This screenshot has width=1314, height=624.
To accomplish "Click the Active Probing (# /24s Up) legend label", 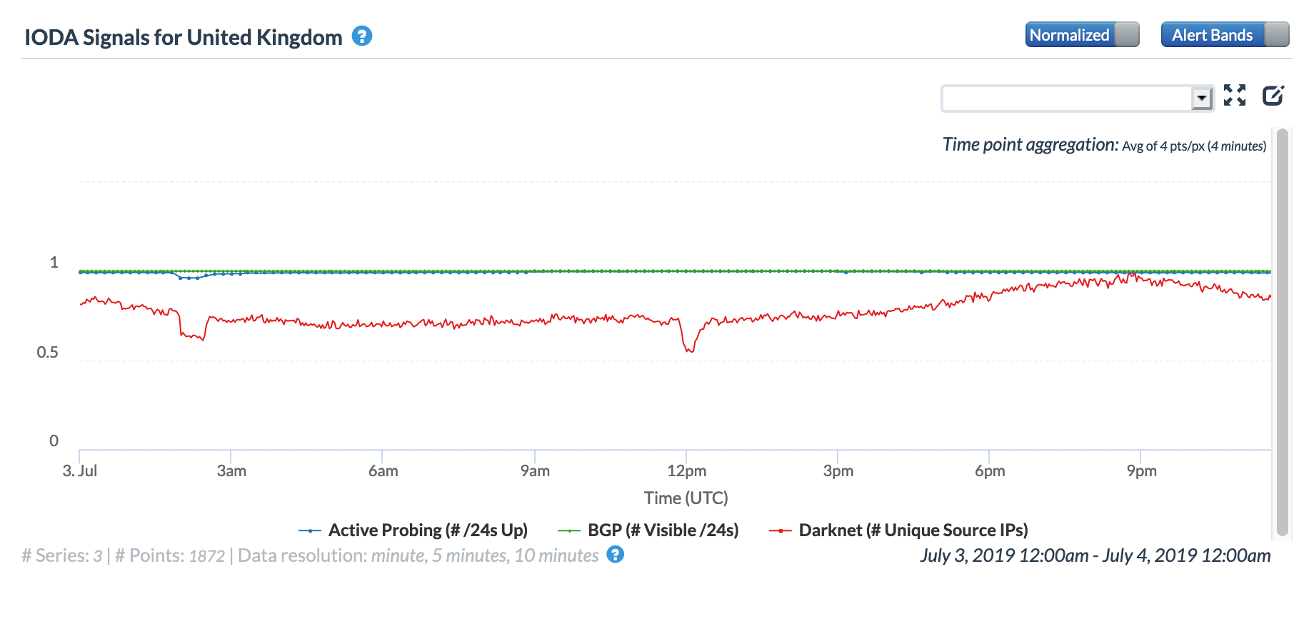I will click(x=428, y=530).
